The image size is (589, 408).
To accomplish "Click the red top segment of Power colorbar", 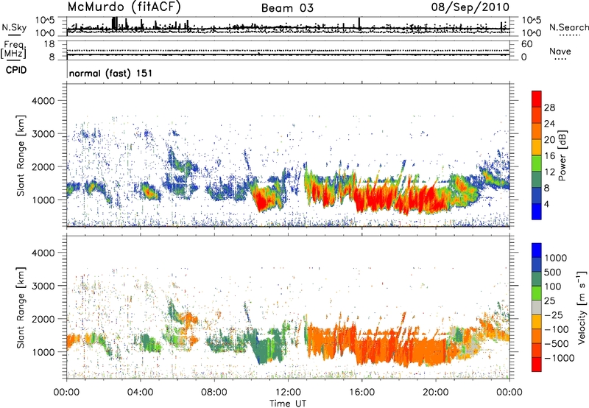I will pyautogui.click(x=537, y=99).
